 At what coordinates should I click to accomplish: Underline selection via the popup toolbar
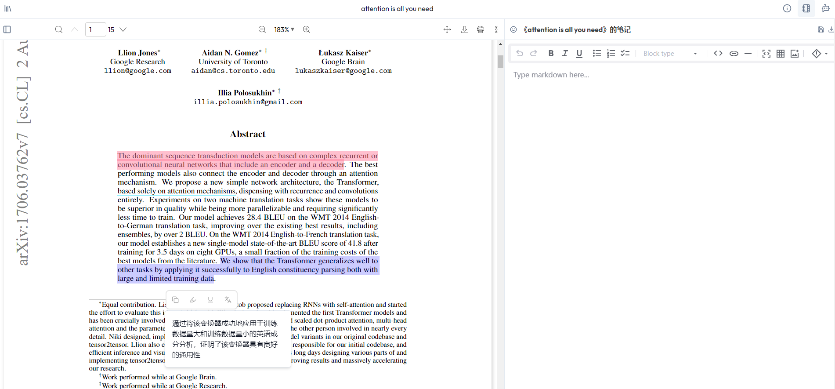tap(210, 300)
